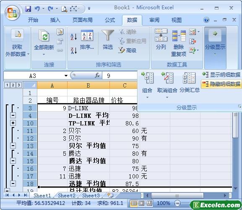The width and height of the screenshot is (242, 210).
Task: Open outline settings dialog launcher
Action: [239, 106]
